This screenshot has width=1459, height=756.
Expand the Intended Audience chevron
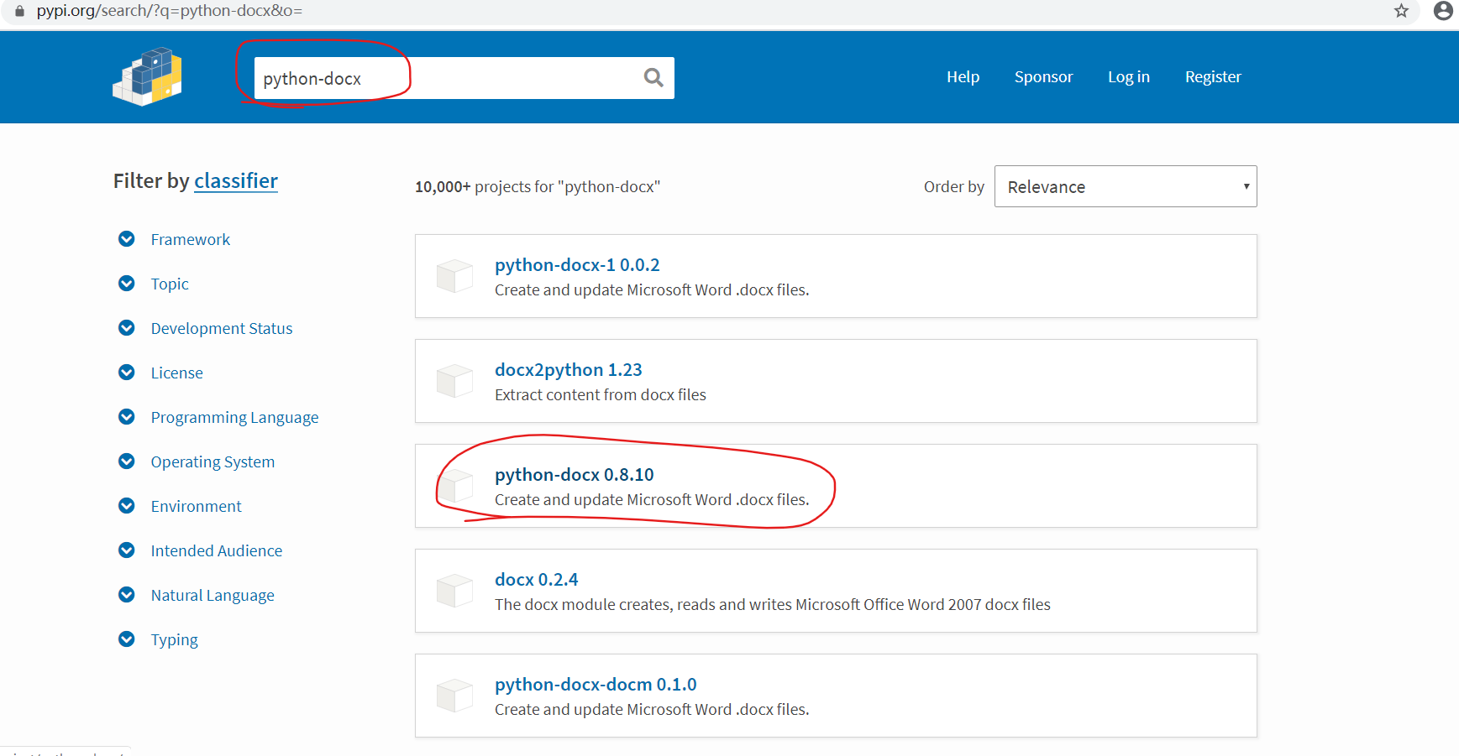pos(127,550)
